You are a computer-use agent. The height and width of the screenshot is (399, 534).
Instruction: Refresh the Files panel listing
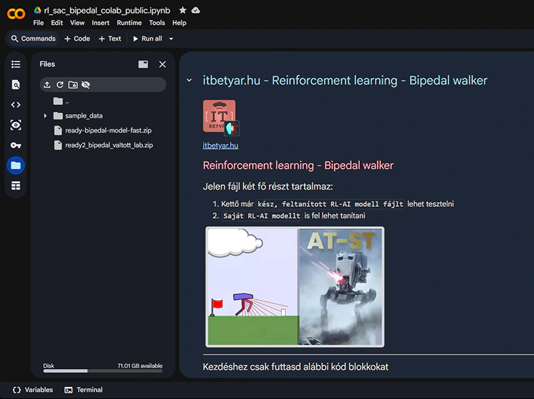[59, 85]
